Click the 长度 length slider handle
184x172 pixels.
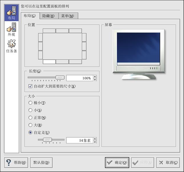tap(60, 77)
